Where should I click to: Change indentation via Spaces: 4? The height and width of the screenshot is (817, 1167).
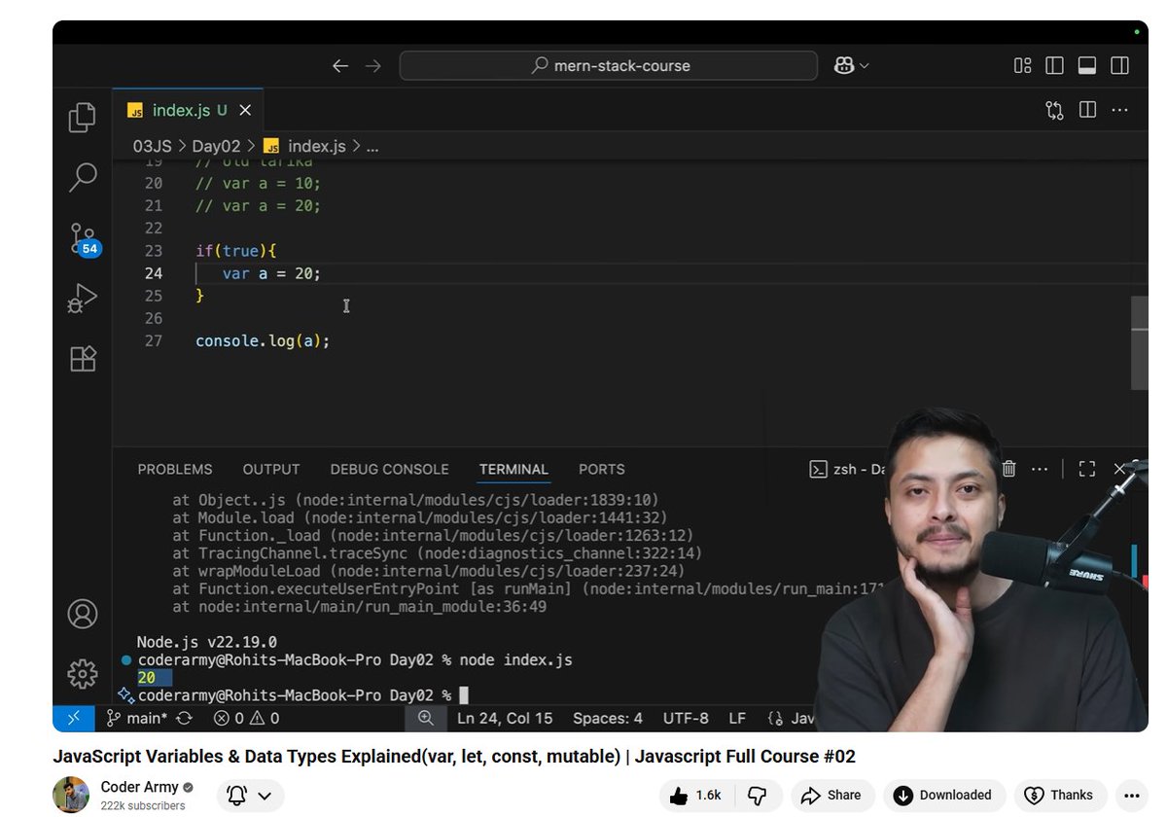click(x=608, y=718)
